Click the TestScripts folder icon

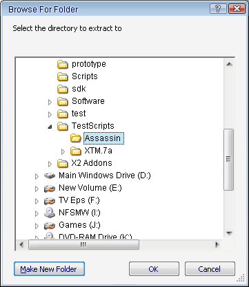click(x=63, y=127)
